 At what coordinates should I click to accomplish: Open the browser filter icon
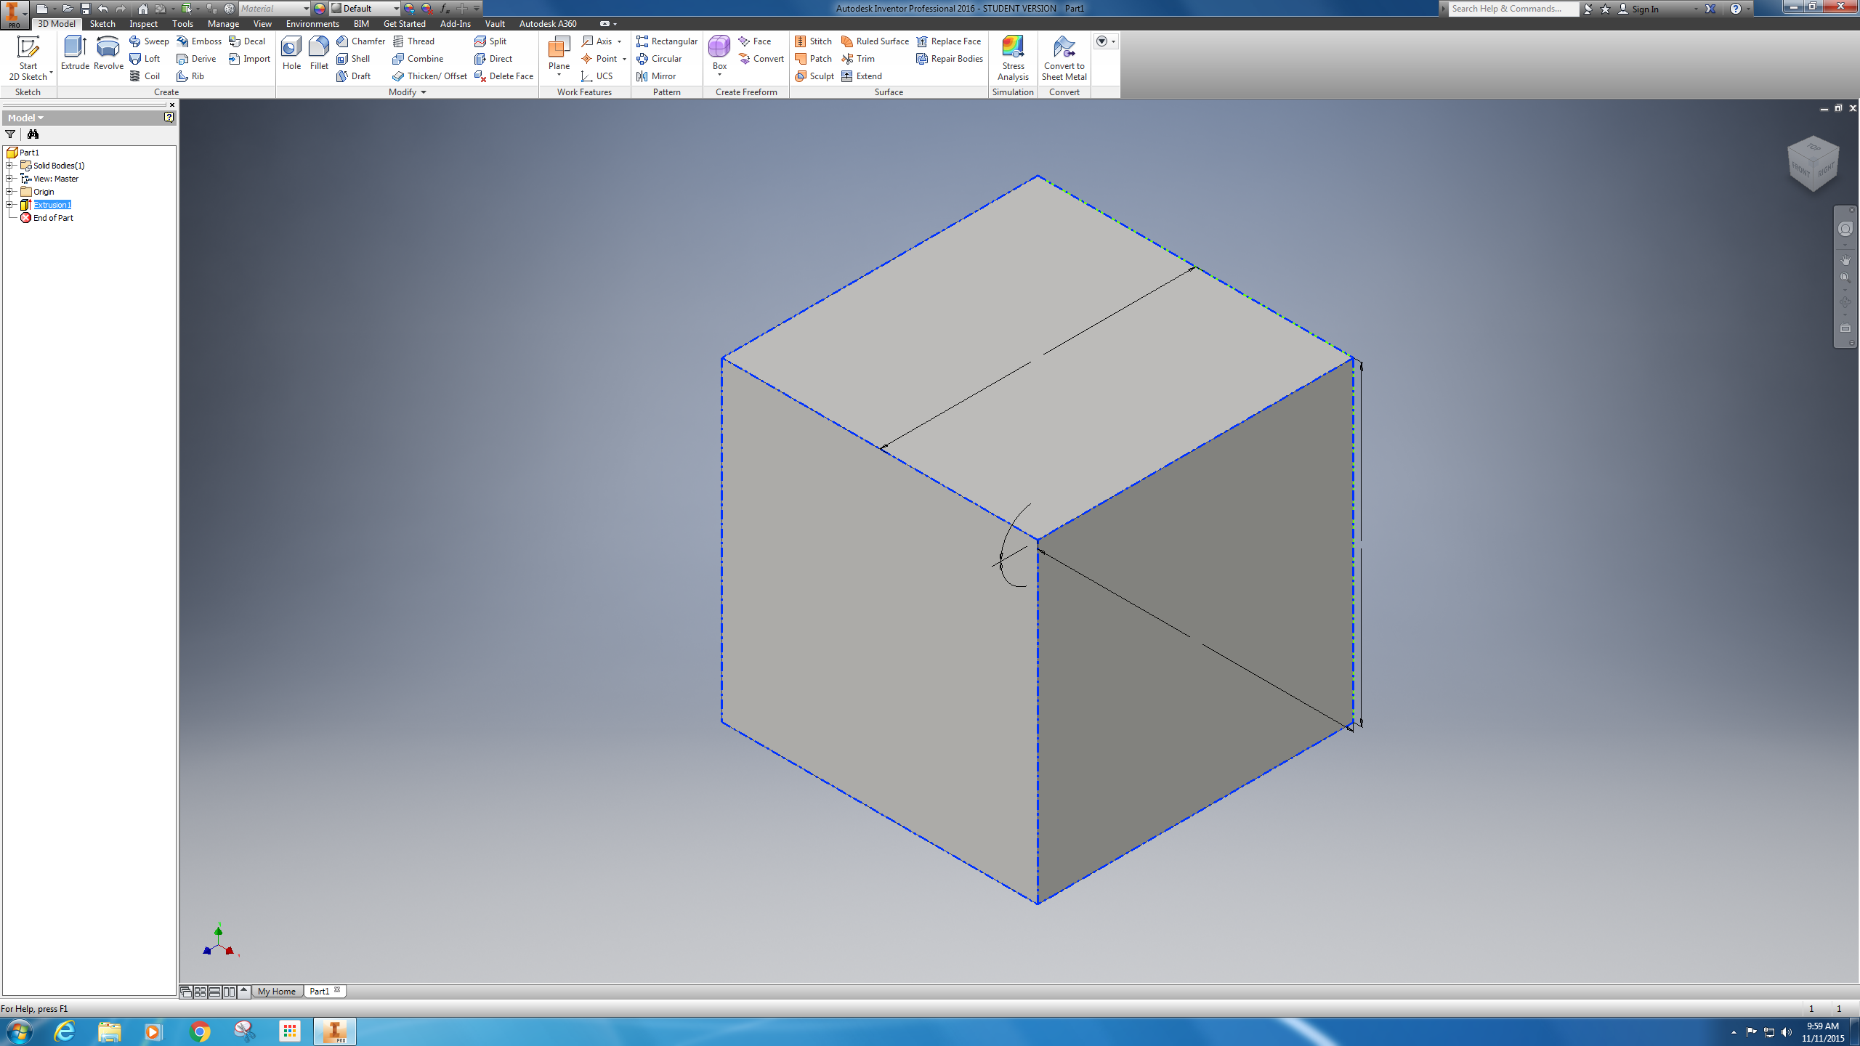(x=10, y=134)
